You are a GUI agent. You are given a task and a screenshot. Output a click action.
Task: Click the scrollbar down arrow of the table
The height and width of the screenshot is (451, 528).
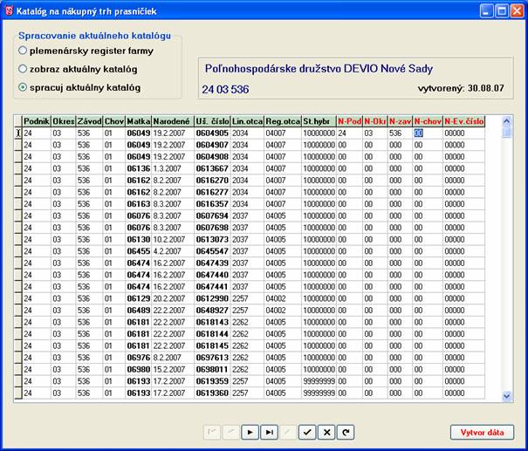(x=506, y=396)
